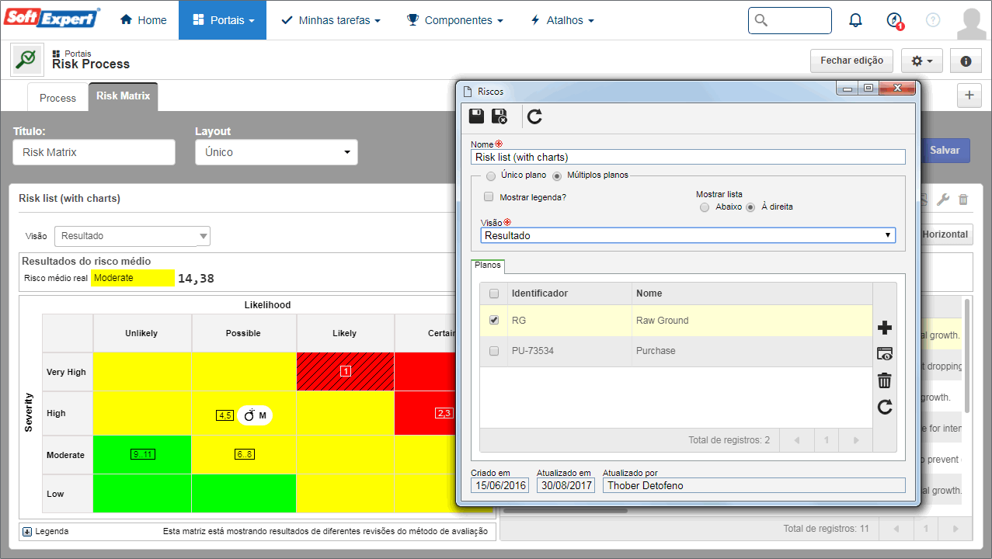Reload the plans list

[x=884, y=407]
